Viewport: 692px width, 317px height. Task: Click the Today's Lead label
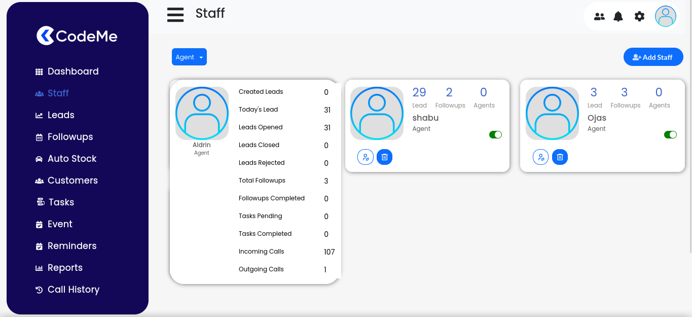[x=259, y=110]
